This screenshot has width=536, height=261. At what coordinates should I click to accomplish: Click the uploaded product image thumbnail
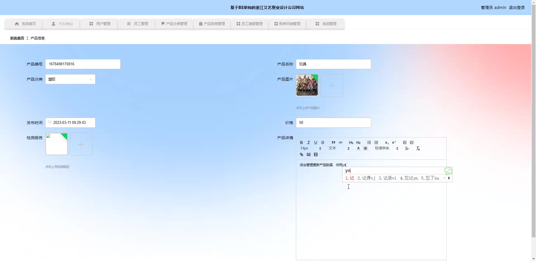[x=307, y=85]
